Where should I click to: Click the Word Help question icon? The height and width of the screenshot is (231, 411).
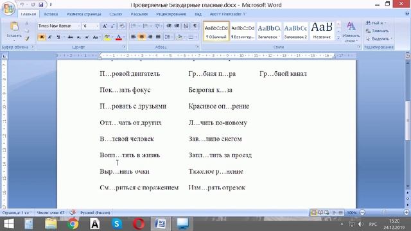(407, 14)
